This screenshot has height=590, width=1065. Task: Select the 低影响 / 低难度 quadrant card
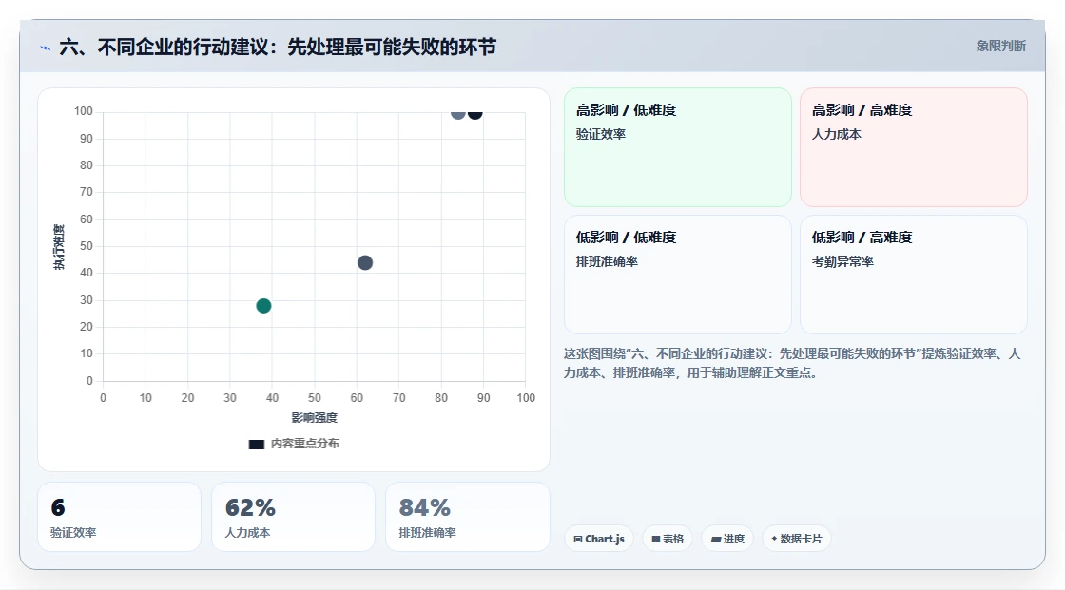point(678,275)
